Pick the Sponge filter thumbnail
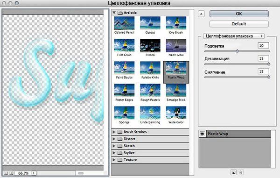 (x=124, y=113)
